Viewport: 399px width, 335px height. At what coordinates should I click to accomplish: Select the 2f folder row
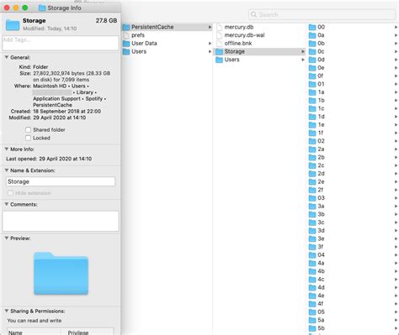point(354,190)
